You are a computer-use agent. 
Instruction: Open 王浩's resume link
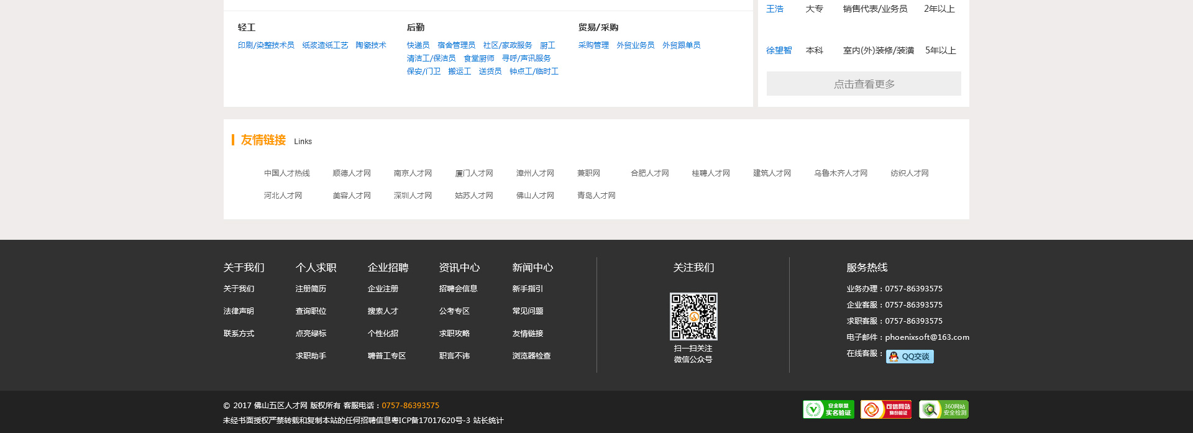tap(774, 9)
